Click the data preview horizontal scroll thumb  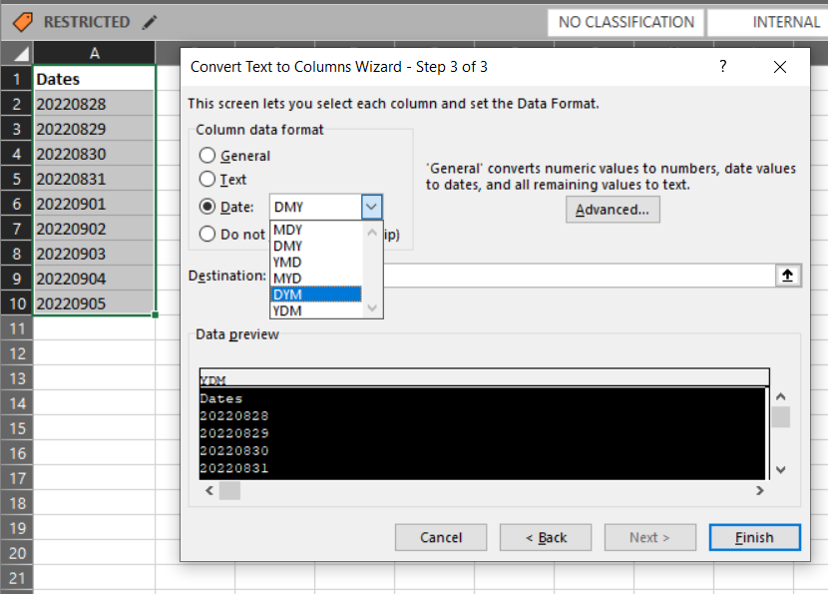point(229,491)
